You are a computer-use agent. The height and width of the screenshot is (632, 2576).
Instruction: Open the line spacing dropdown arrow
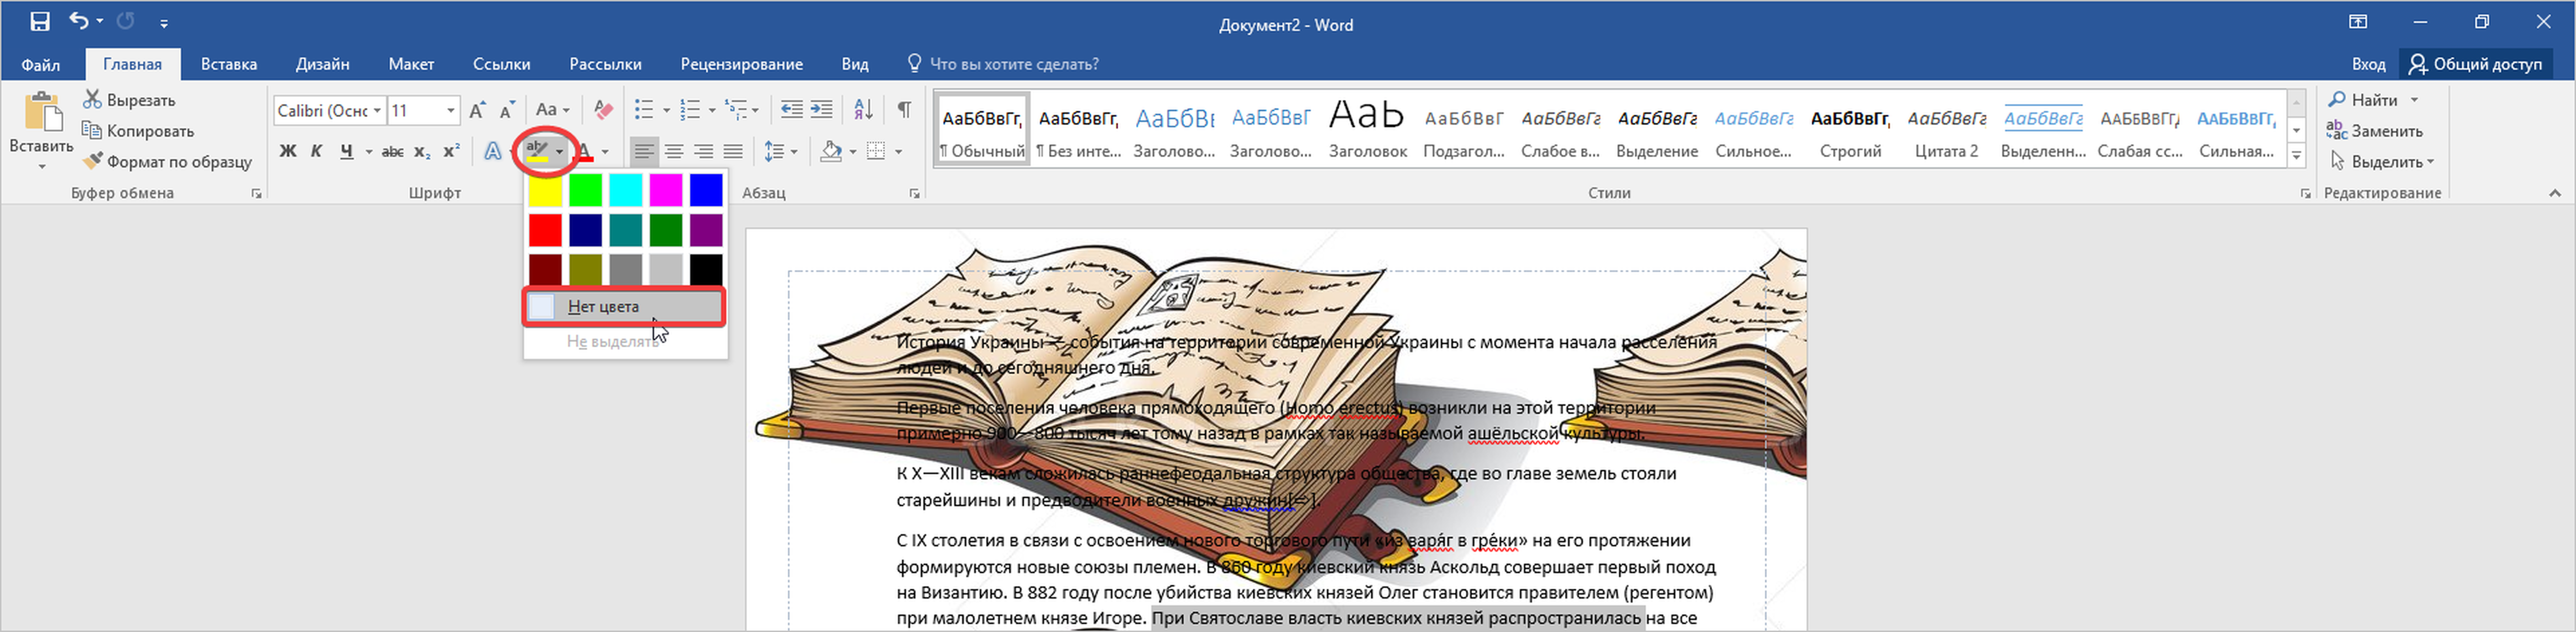click(794, 152)
